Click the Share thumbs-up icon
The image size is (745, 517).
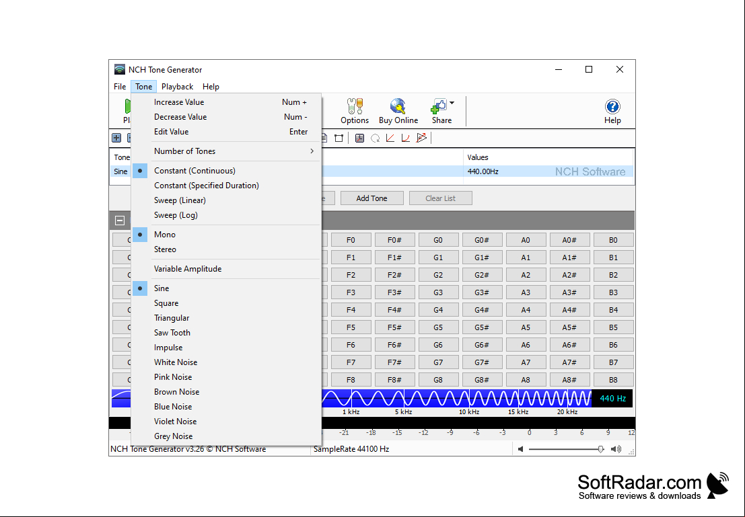(x=439, y=106)
